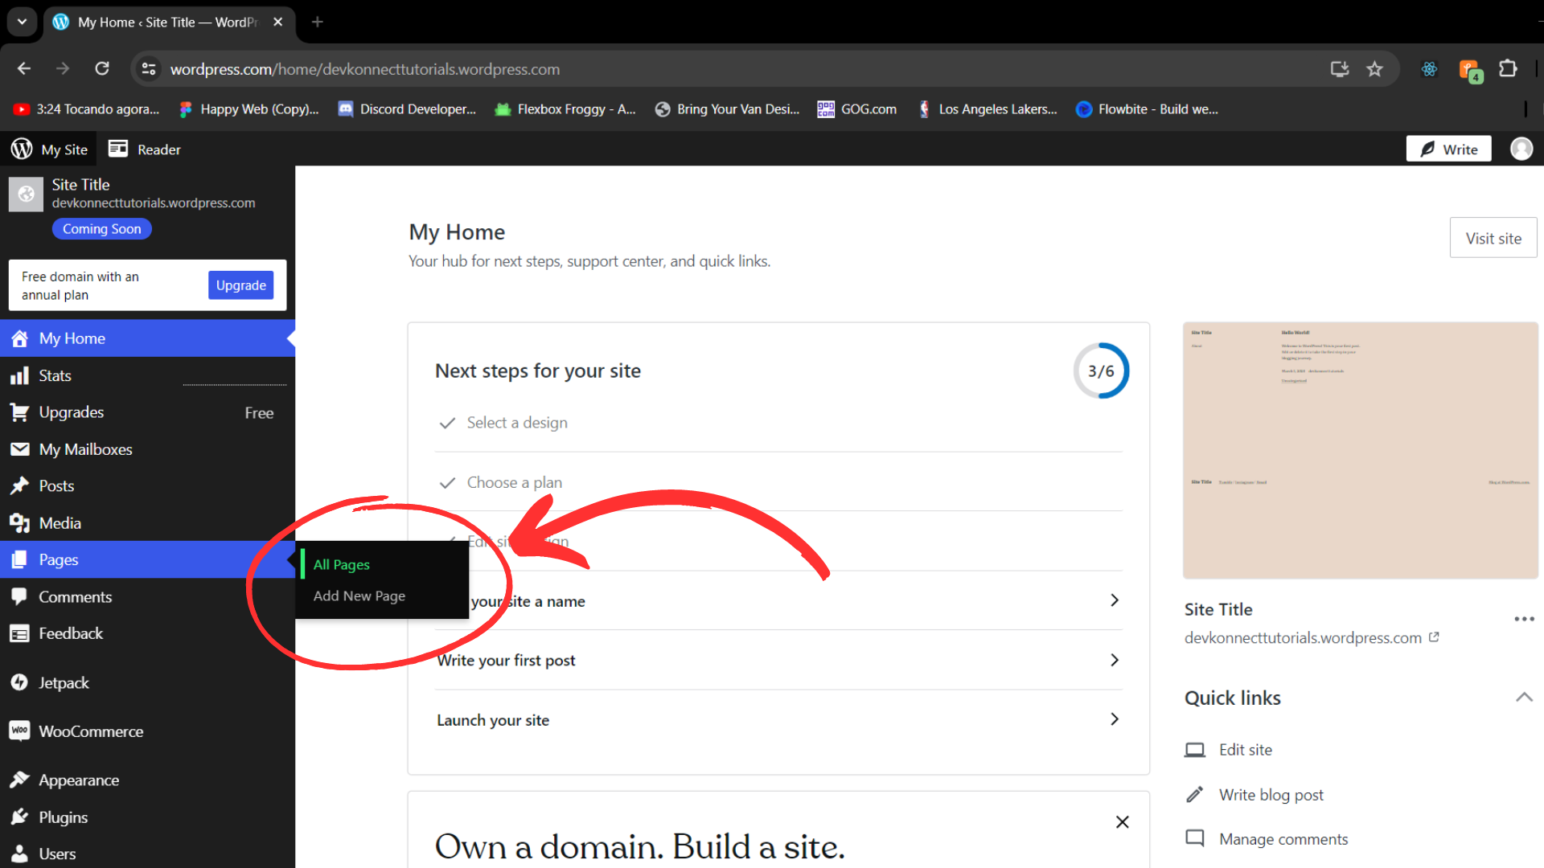Viewport: 1544px width, 868px height.
Task: Collapse the Quick links section
Action: [x=1524, y=698]
